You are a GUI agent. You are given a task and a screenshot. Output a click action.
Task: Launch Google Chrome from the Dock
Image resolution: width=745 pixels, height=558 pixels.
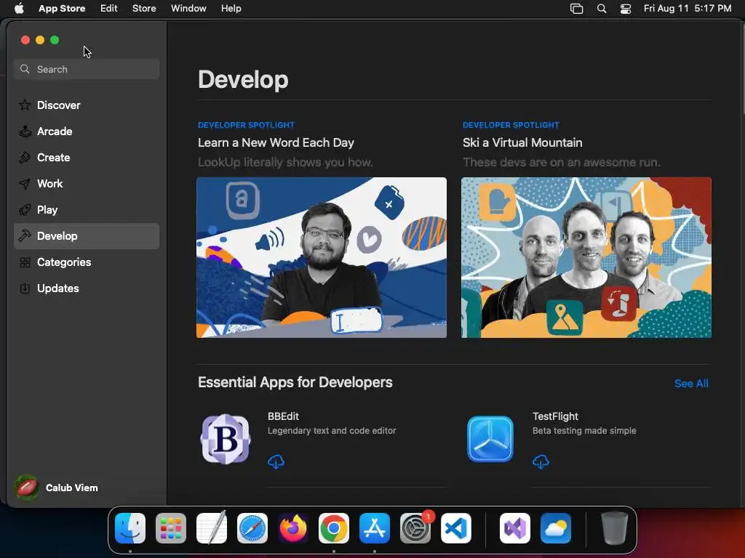click(x=333, y=528)
